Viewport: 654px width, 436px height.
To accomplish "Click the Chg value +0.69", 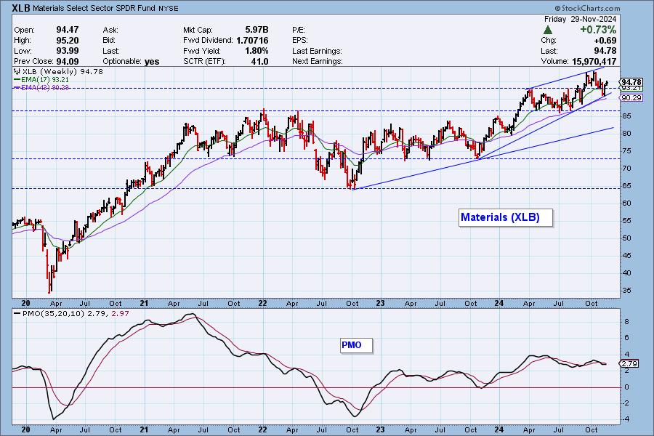I will (x=605, y=41).
